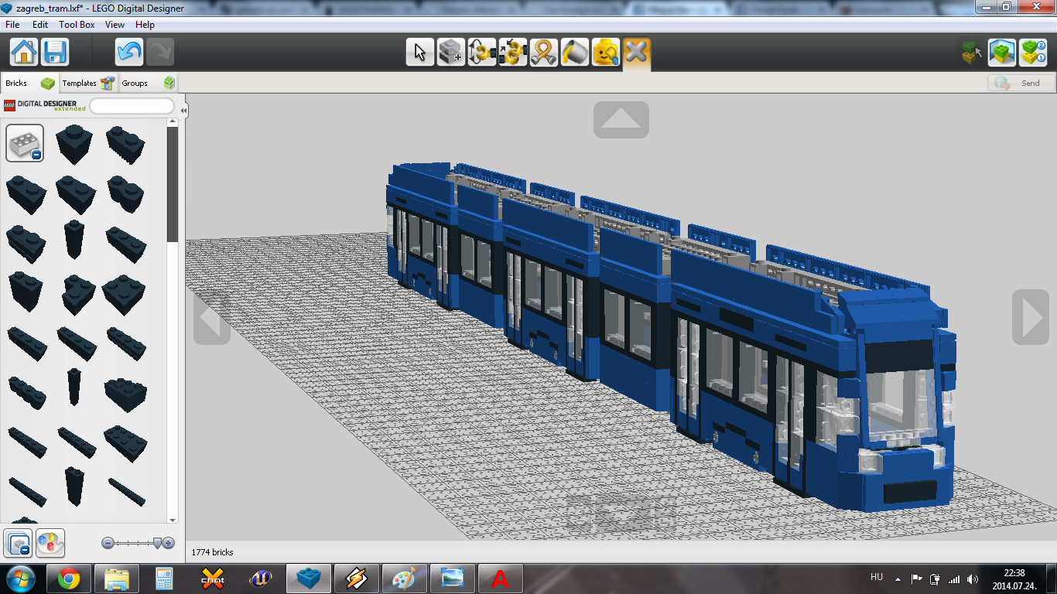This screenshot has height=594, width=1057.
Task: Toggle collapse brick categories button bottom-left
Action: 18,543
